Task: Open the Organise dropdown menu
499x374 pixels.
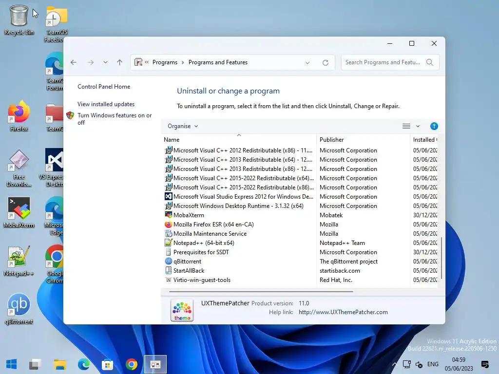Action: click(x=183, y=126)
